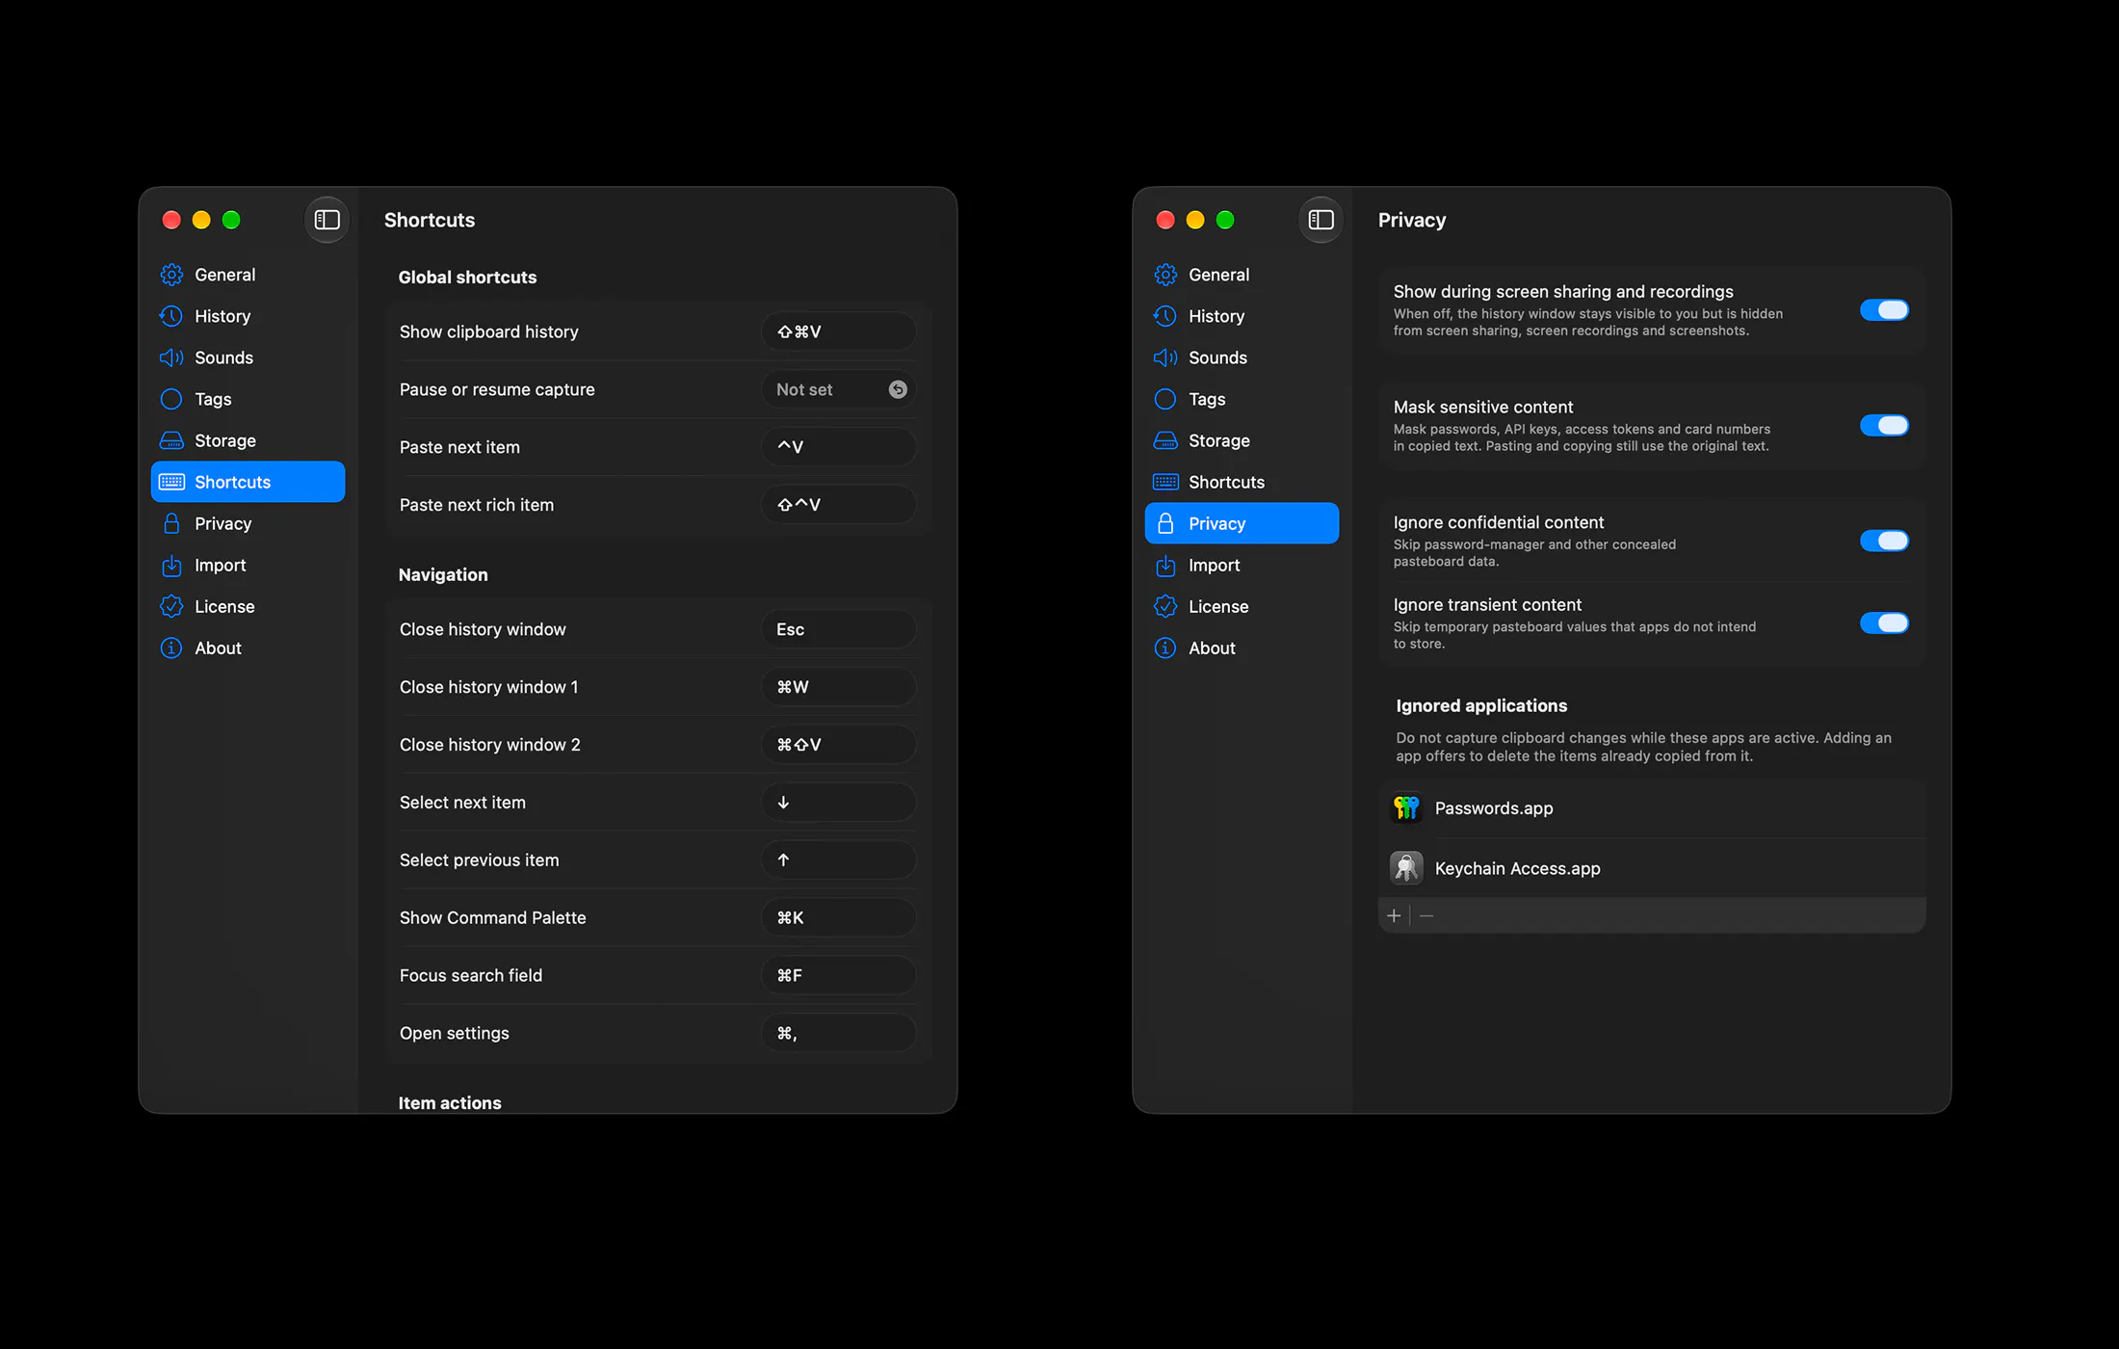
Task: Select Tags in Privacy window sidebar
Action: 1242,399
